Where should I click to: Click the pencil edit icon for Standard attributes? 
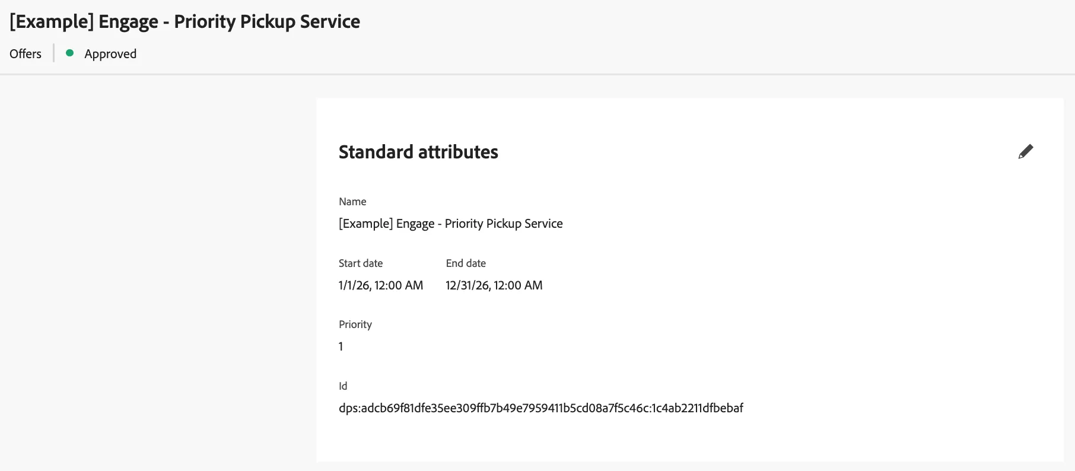(1026, 152)
